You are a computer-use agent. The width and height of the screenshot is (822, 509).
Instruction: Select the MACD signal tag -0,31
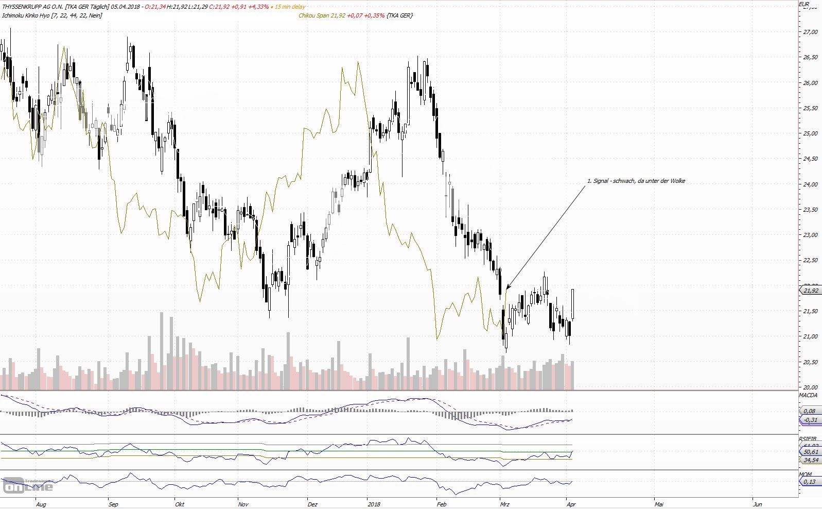pyautogui.click(x=810, y=420)
